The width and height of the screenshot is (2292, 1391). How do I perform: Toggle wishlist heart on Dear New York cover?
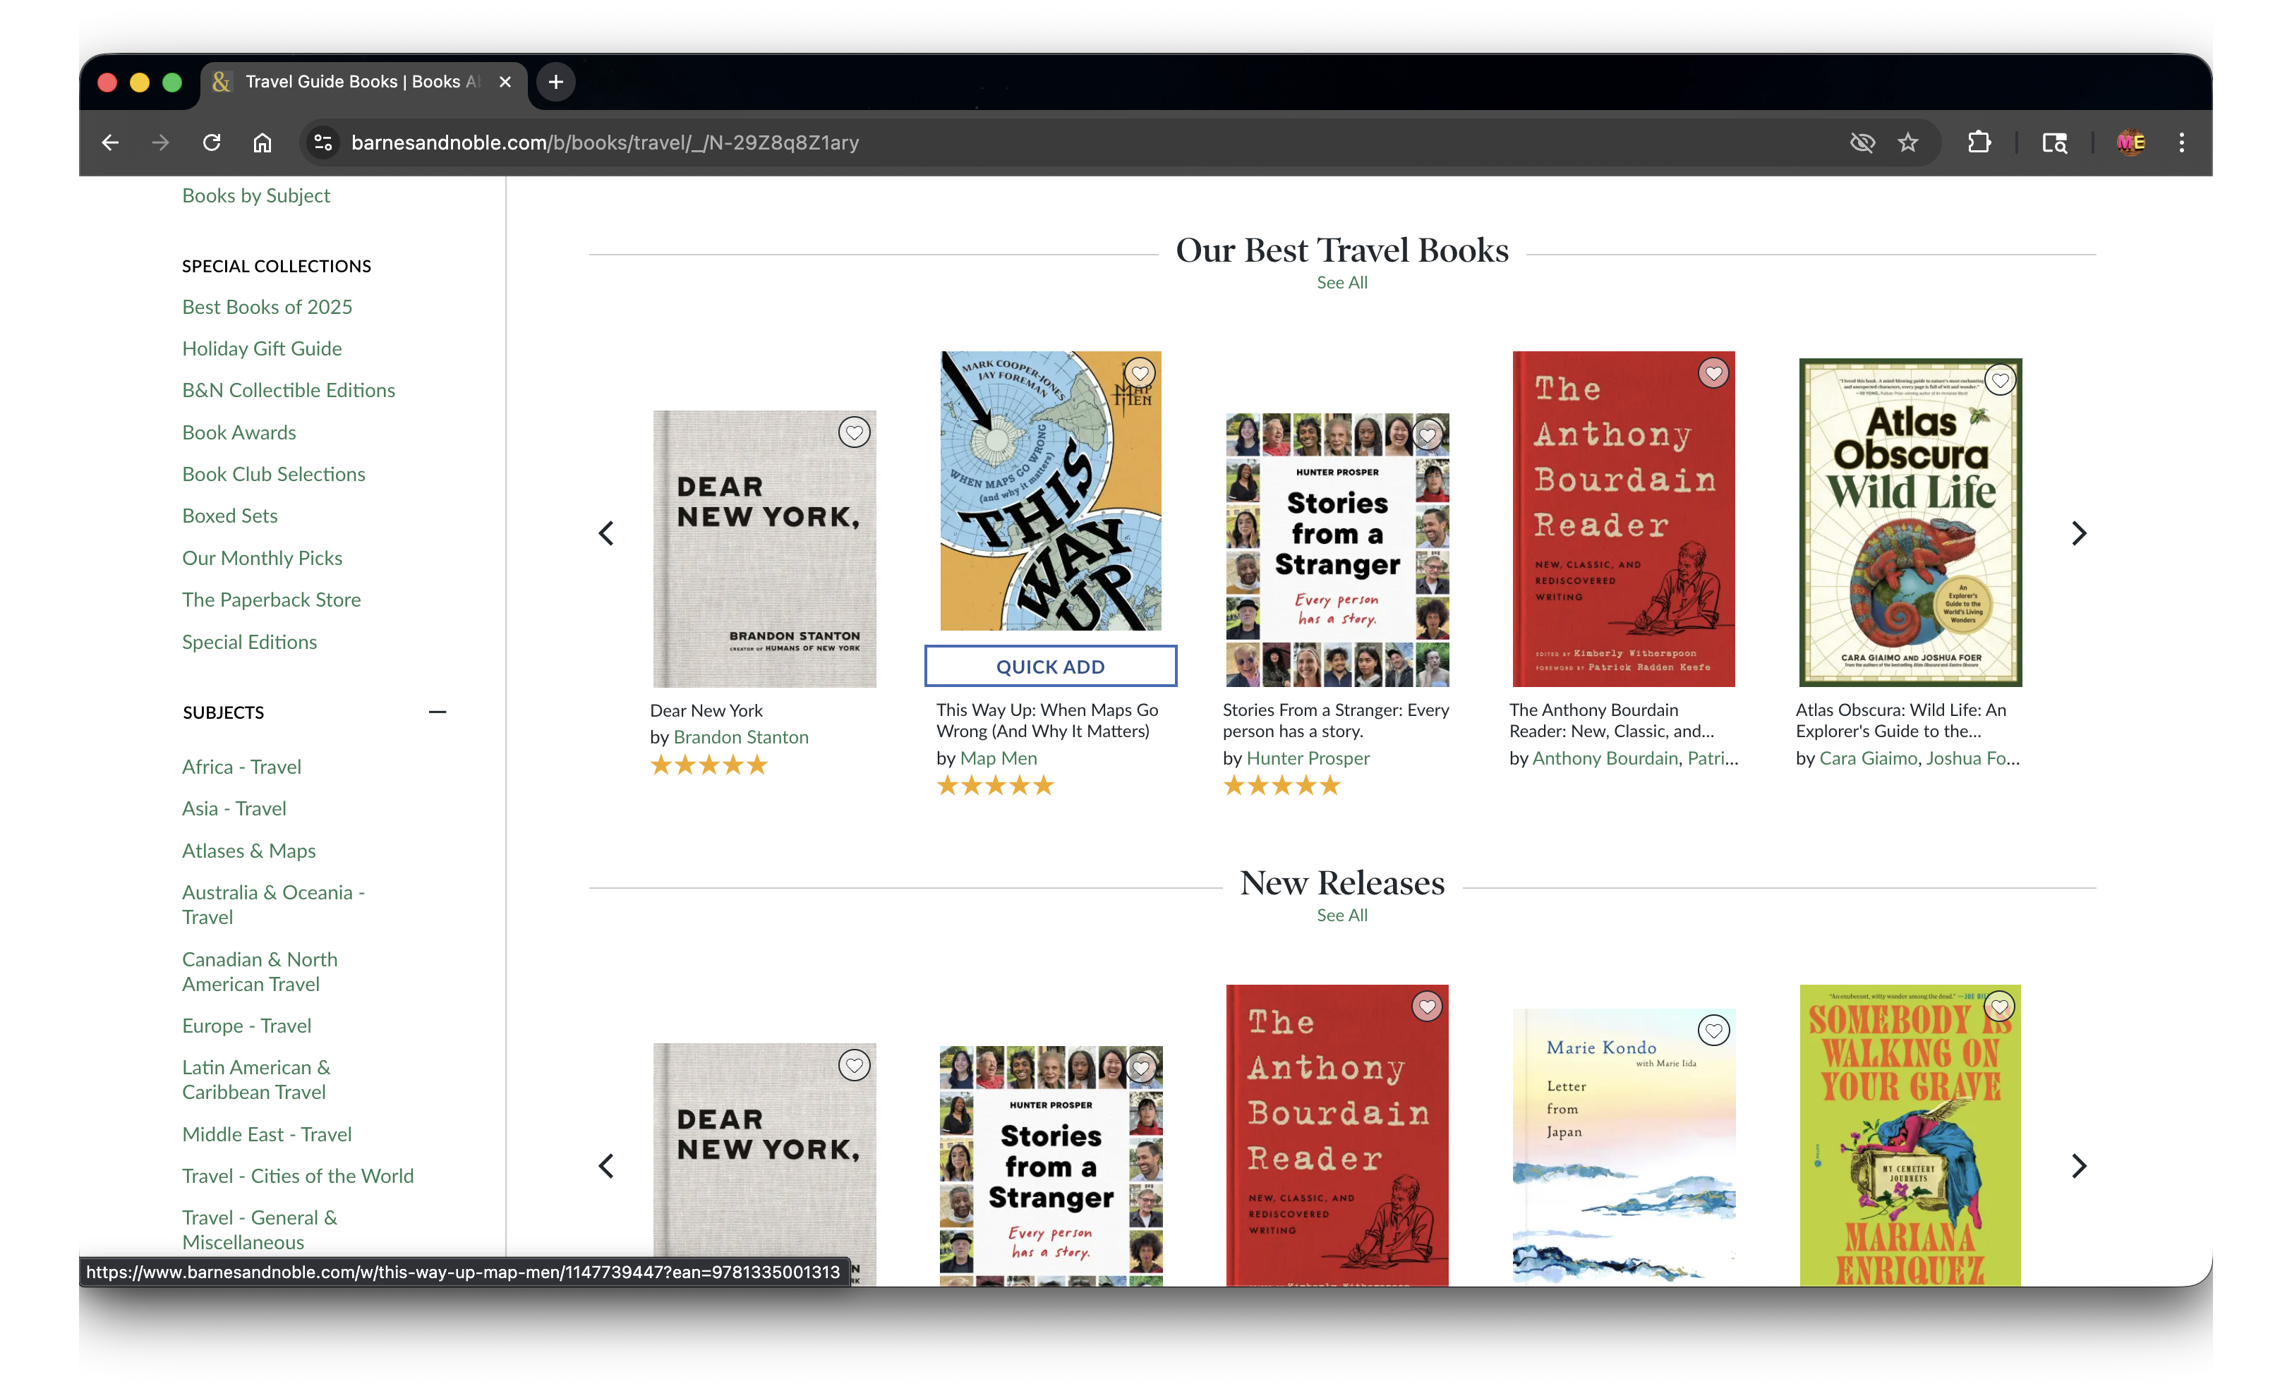(x=854, y=432)
